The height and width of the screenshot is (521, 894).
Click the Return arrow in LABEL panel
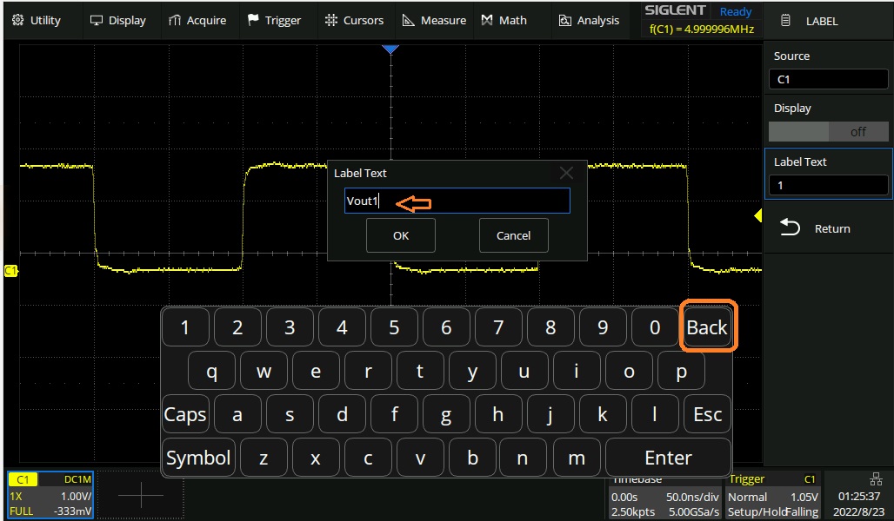pos(790,228)
